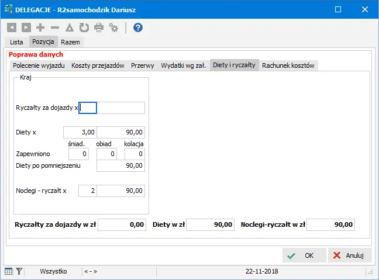
Task: Open the Koszty przejazdów tab
Action: point(98,65)
